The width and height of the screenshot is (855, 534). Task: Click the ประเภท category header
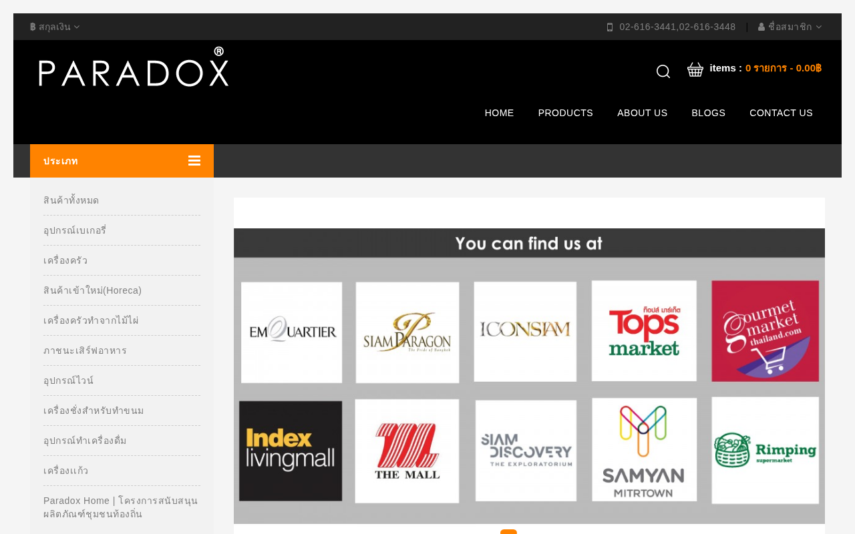[x=122, y=161]
